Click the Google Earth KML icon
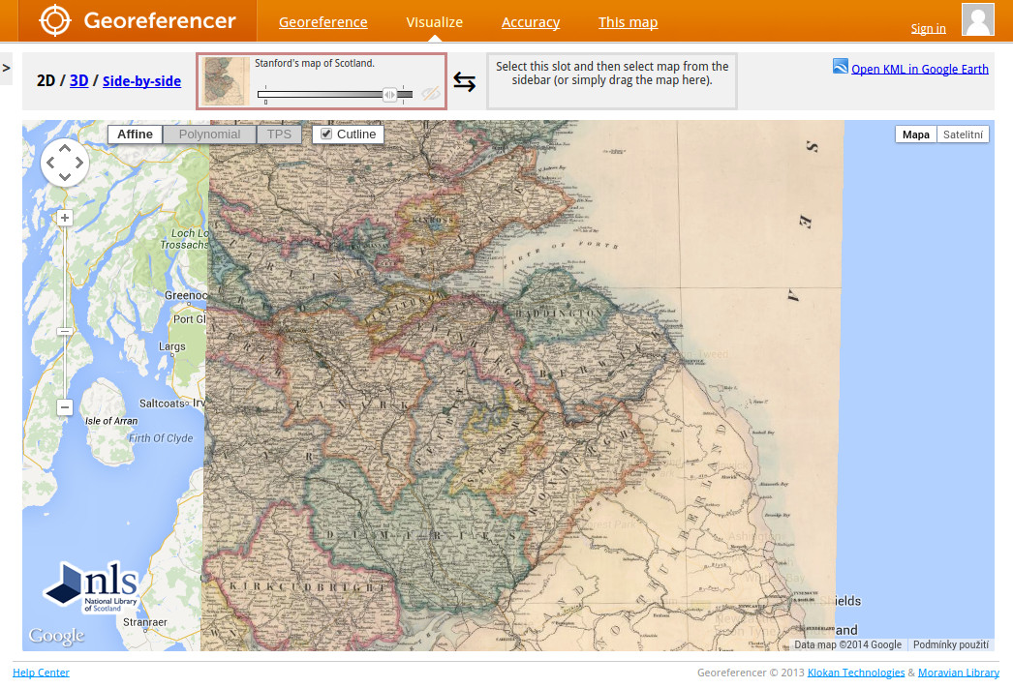 coord(840,67)
